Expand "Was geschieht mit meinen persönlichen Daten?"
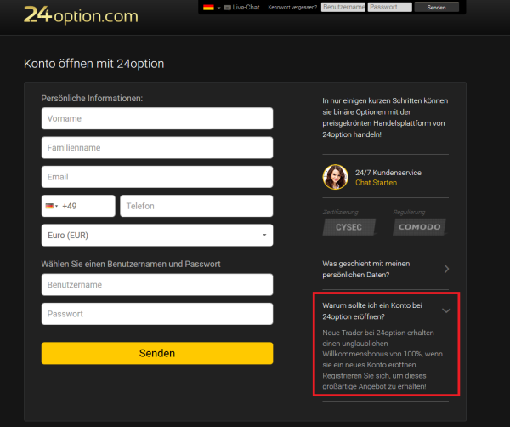This screenshot has width=510, height=427. (x=385, y=269)
